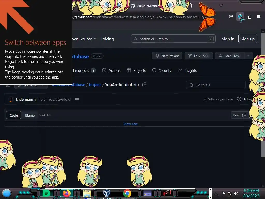Screen dimensions: 265x199
Task: Open a new browser tab with plus
Action: click(191, 6)
